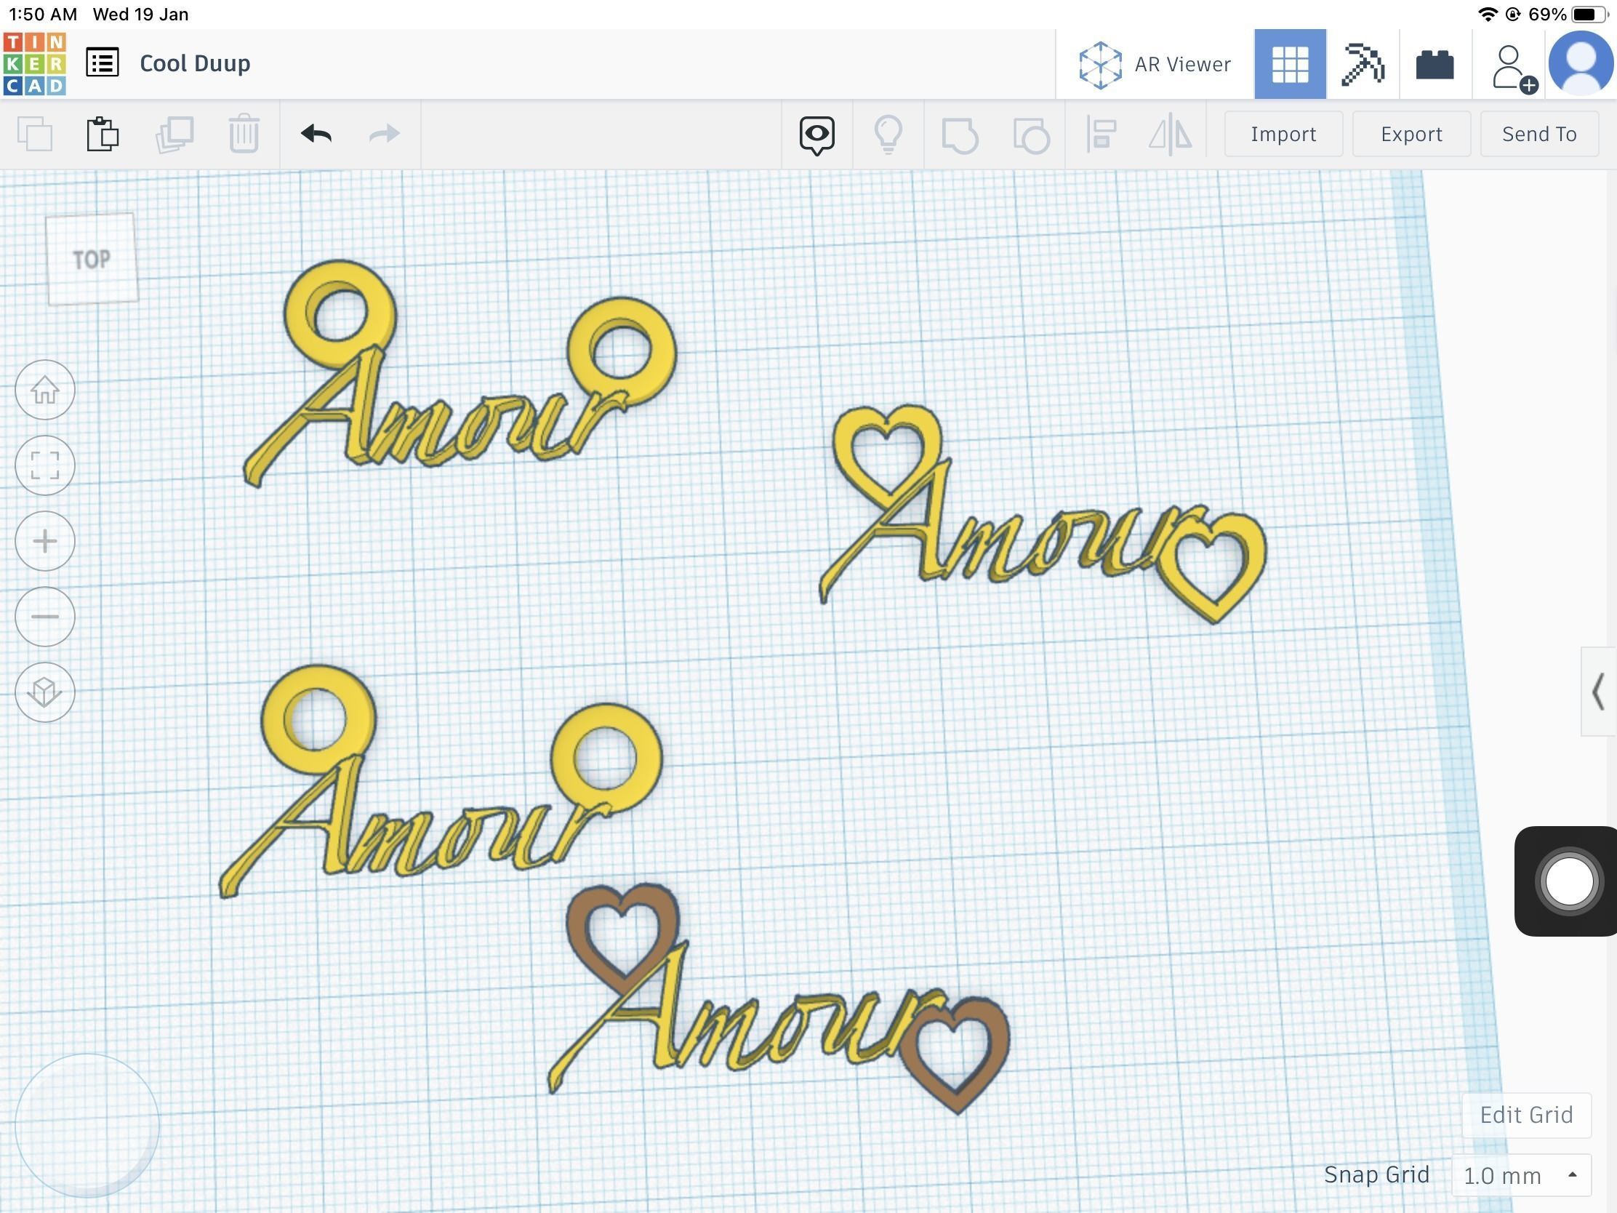Tap the clock showing 1:50 AM
The height and width of the screenshot is (1213, 1617).
42,14
